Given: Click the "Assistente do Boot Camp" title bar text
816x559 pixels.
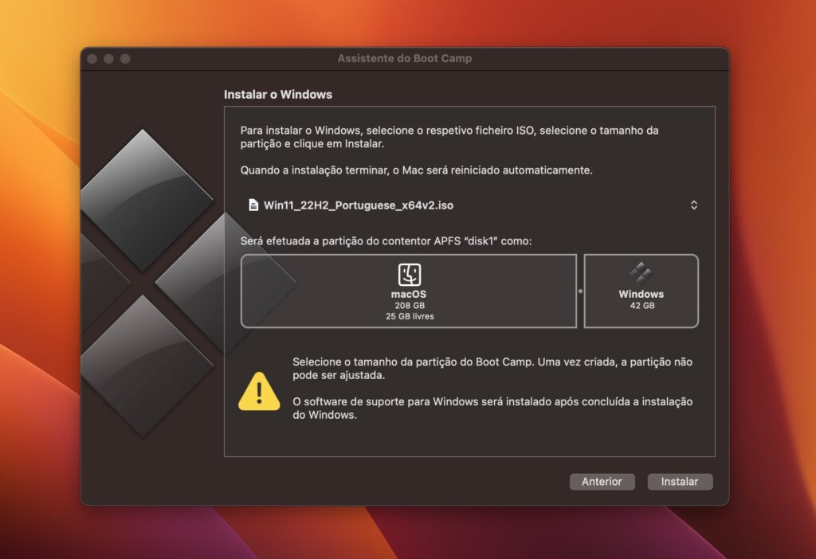Looking at the screenshot, I should pos(404,59).
